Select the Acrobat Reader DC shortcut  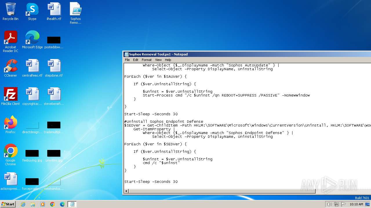click(x=10, y=42)
